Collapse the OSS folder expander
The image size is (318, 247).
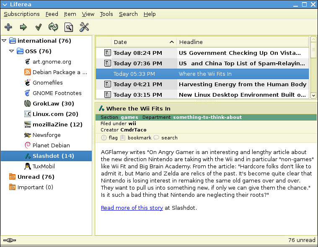[x=12, y=51]
